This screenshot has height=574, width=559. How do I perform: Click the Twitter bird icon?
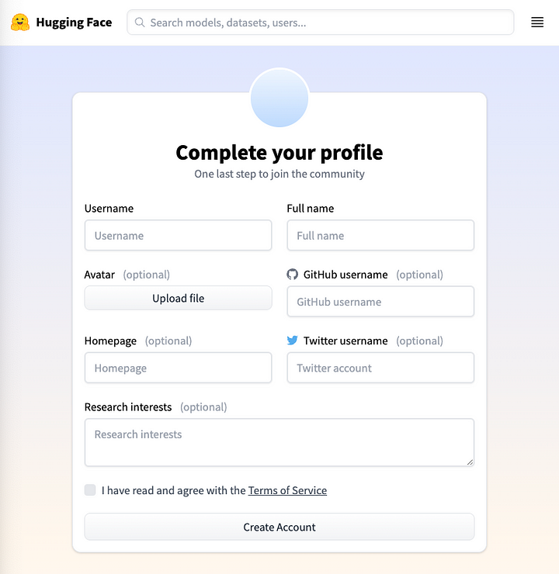pyautogui.click(x=293, y=341)
